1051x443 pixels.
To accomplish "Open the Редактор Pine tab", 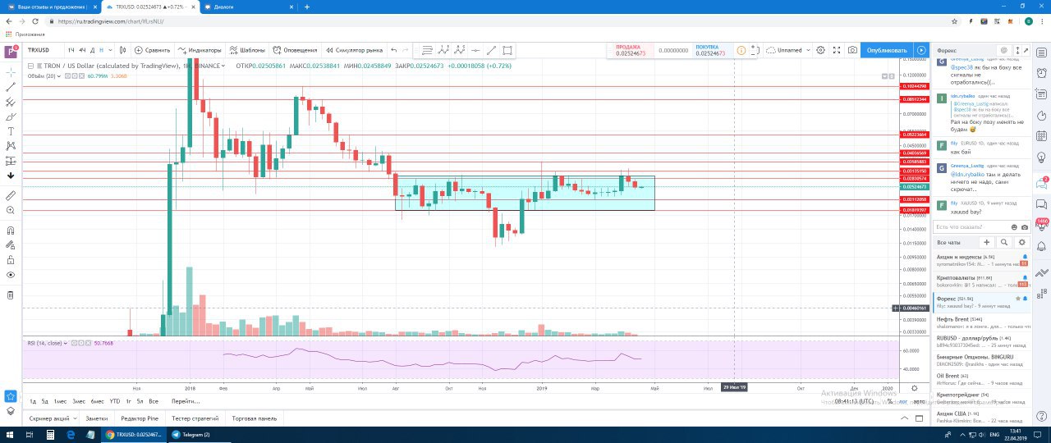I will 139,418.
